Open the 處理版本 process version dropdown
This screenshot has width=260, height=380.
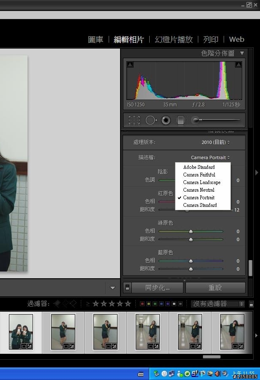(216, 142)
